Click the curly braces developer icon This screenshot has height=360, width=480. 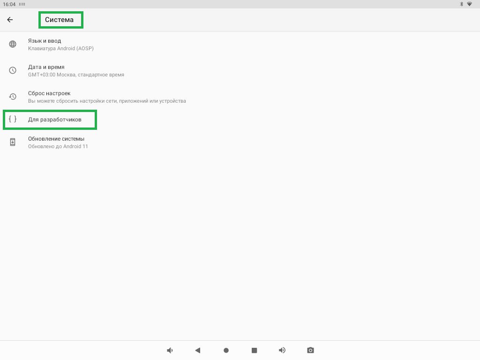tap(13, 120)
